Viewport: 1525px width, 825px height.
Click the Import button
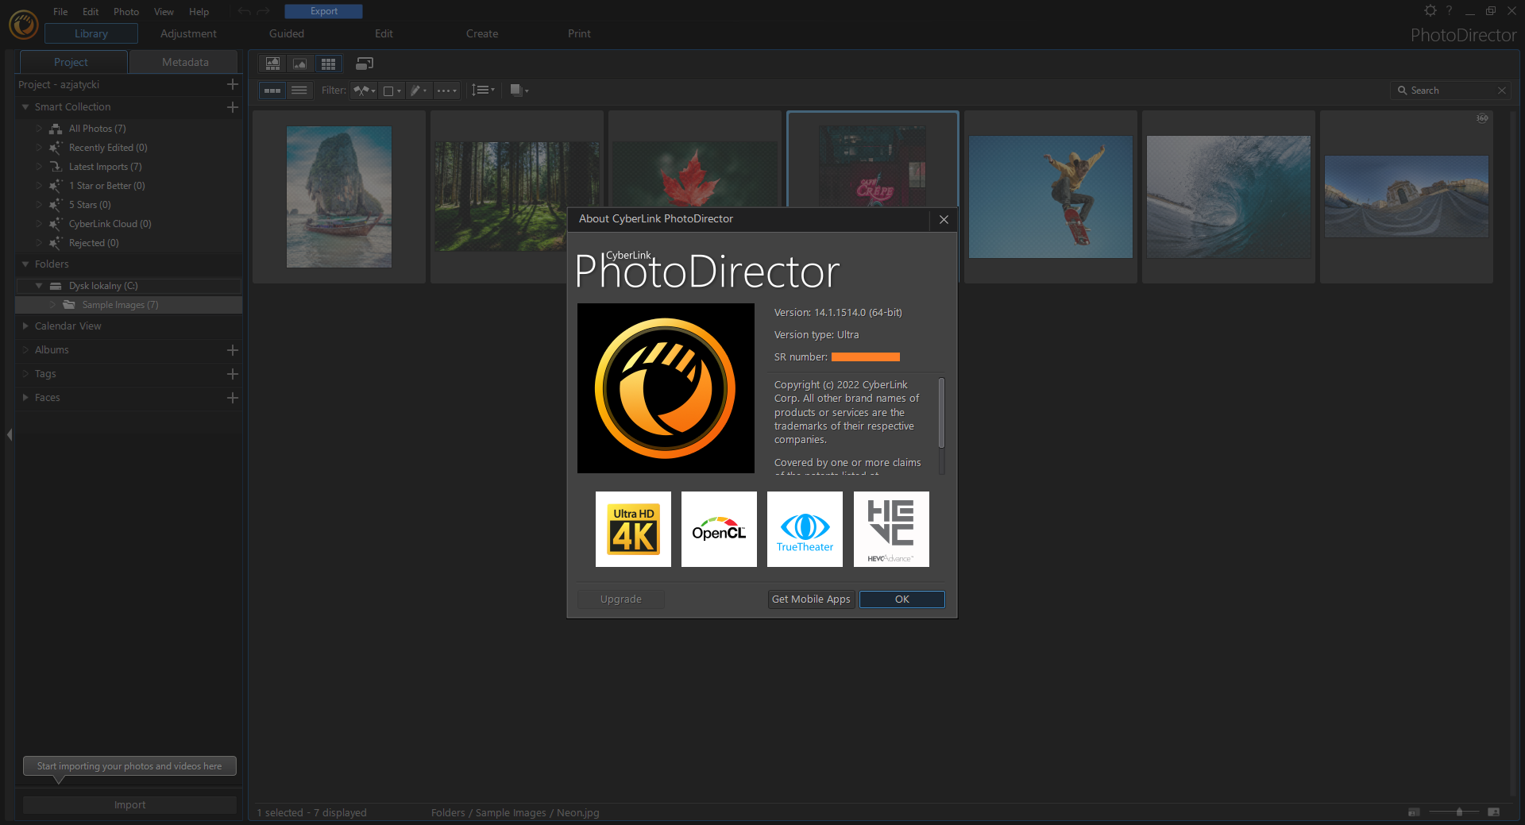pos(129,805)
